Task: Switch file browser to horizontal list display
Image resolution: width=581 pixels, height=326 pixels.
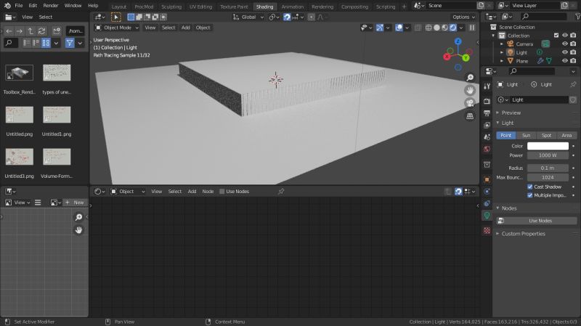Action: click(x=36, y=43)
